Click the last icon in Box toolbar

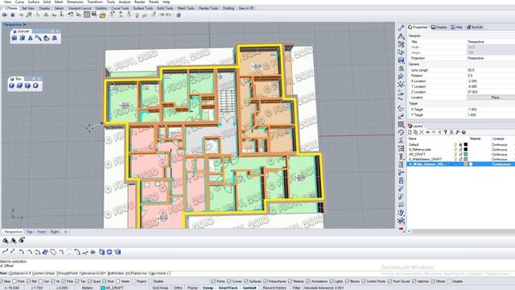click(35, 86)
